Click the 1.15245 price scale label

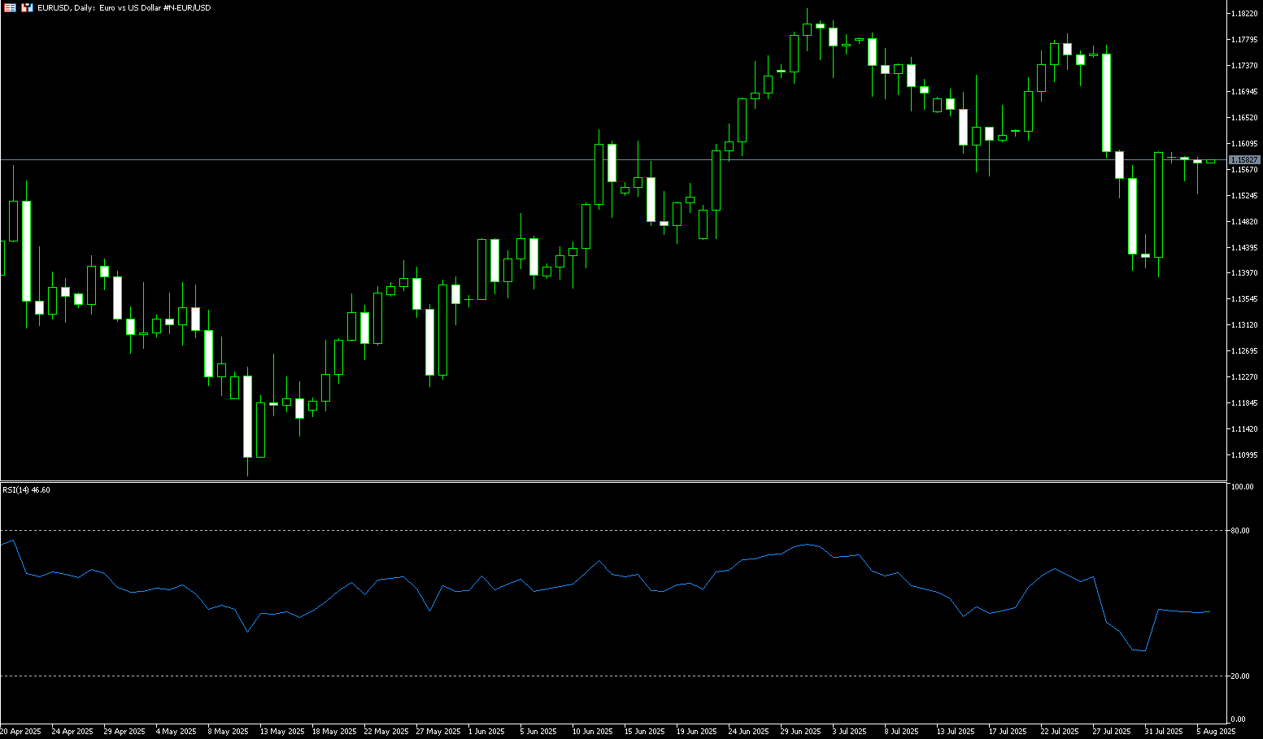[1245, 196]
